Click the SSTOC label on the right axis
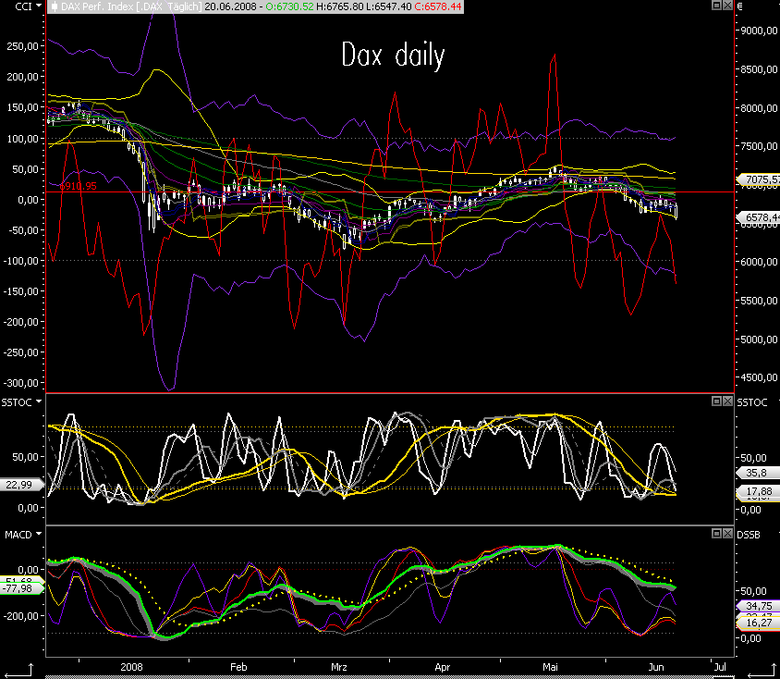The height and width of the screenshot is (679, 780). (751, 402)
